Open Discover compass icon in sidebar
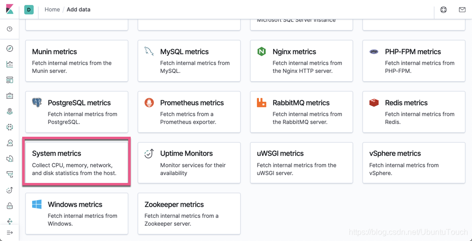472x241 pixels. pyautogui.click(x=9, y=49)
